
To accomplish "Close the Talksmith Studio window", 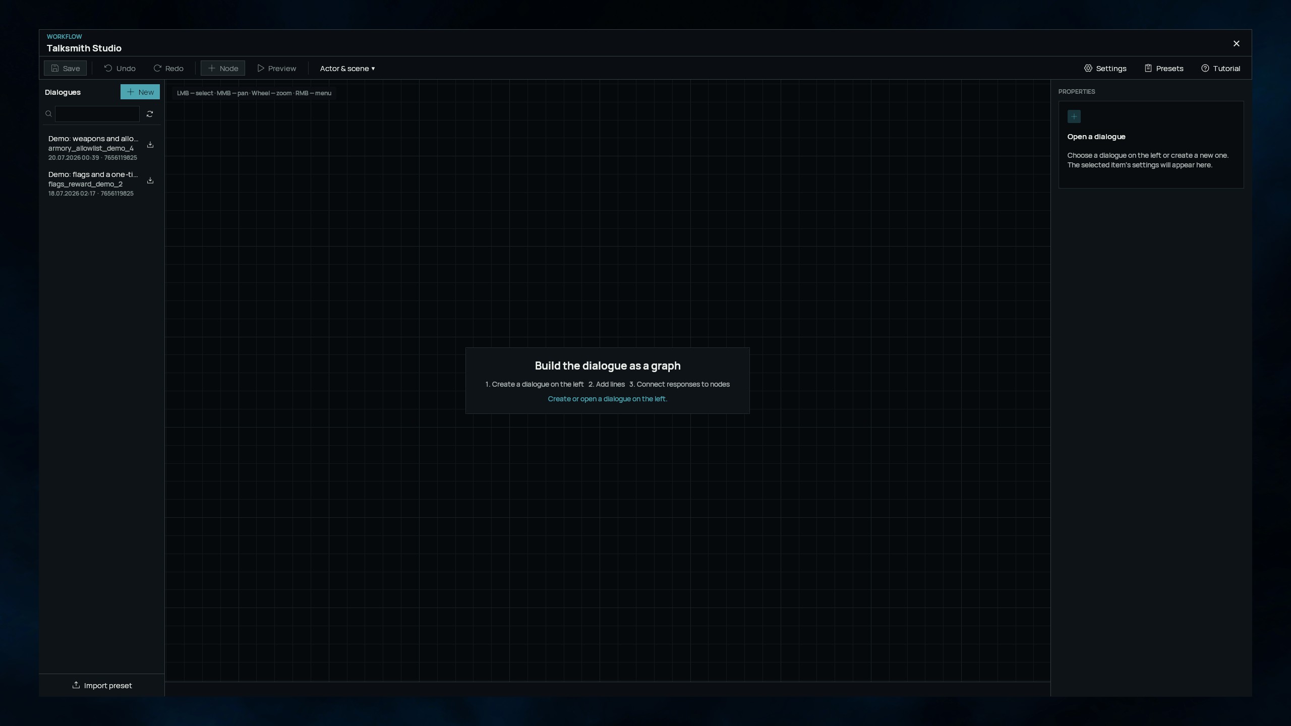I will point(1237,44).
